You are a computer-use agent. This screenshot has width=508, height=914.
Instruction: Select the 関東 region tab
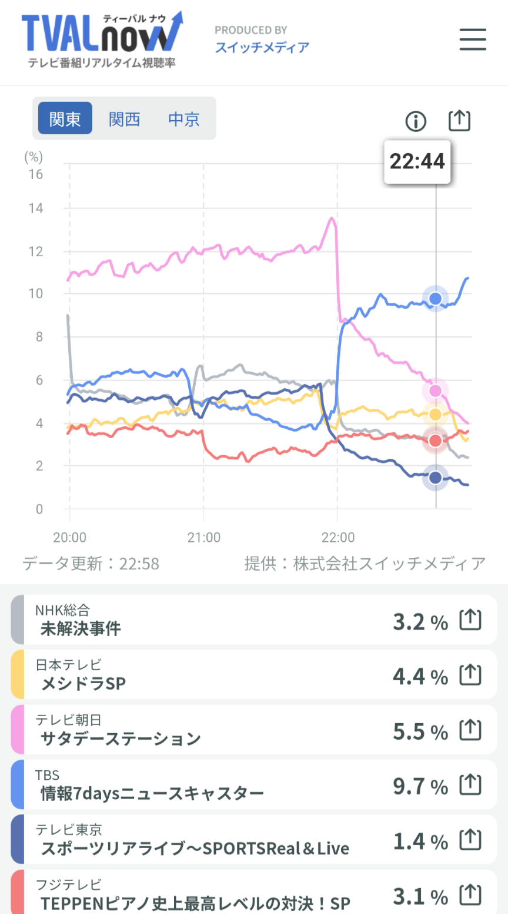coord(65,119)
